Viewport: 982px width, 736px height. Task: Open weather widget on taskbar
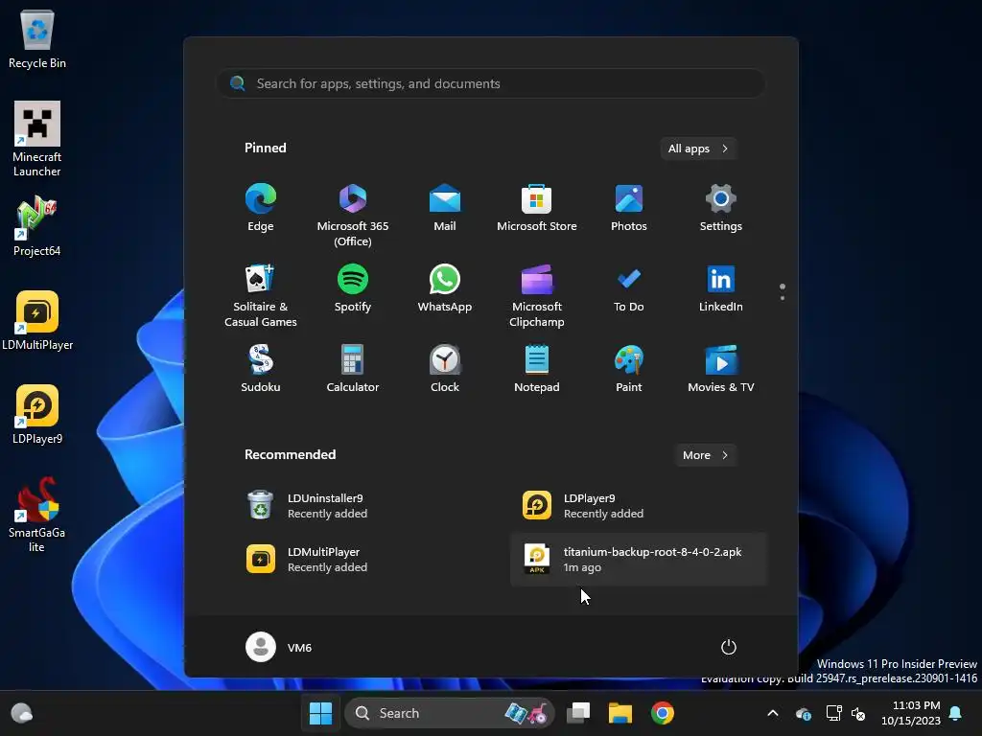click(x=21, y=713)
